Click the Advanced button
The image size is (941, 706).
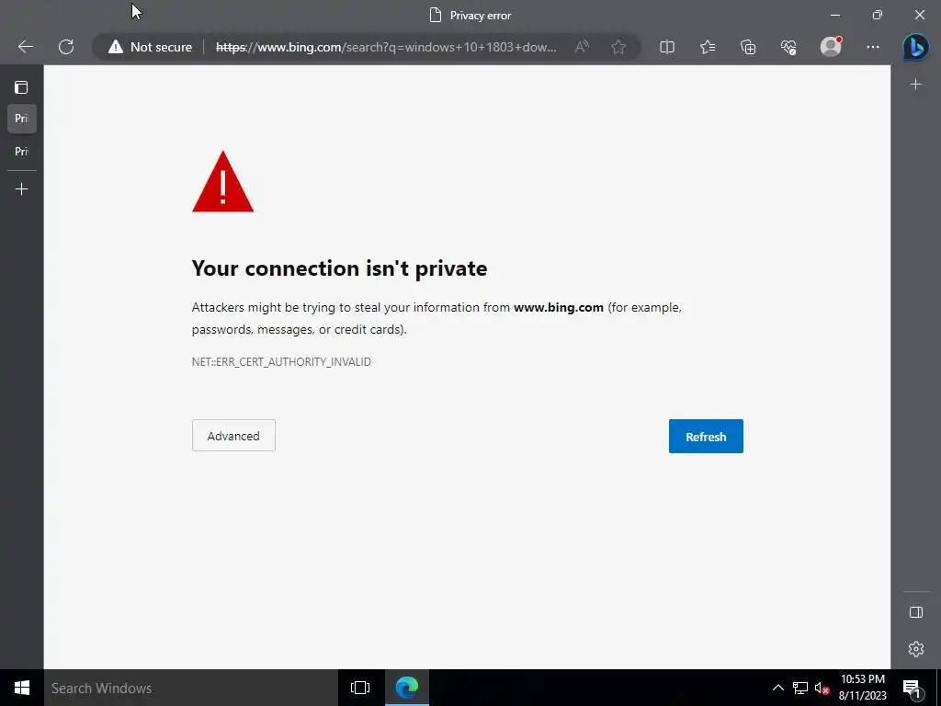click(233, 435)
